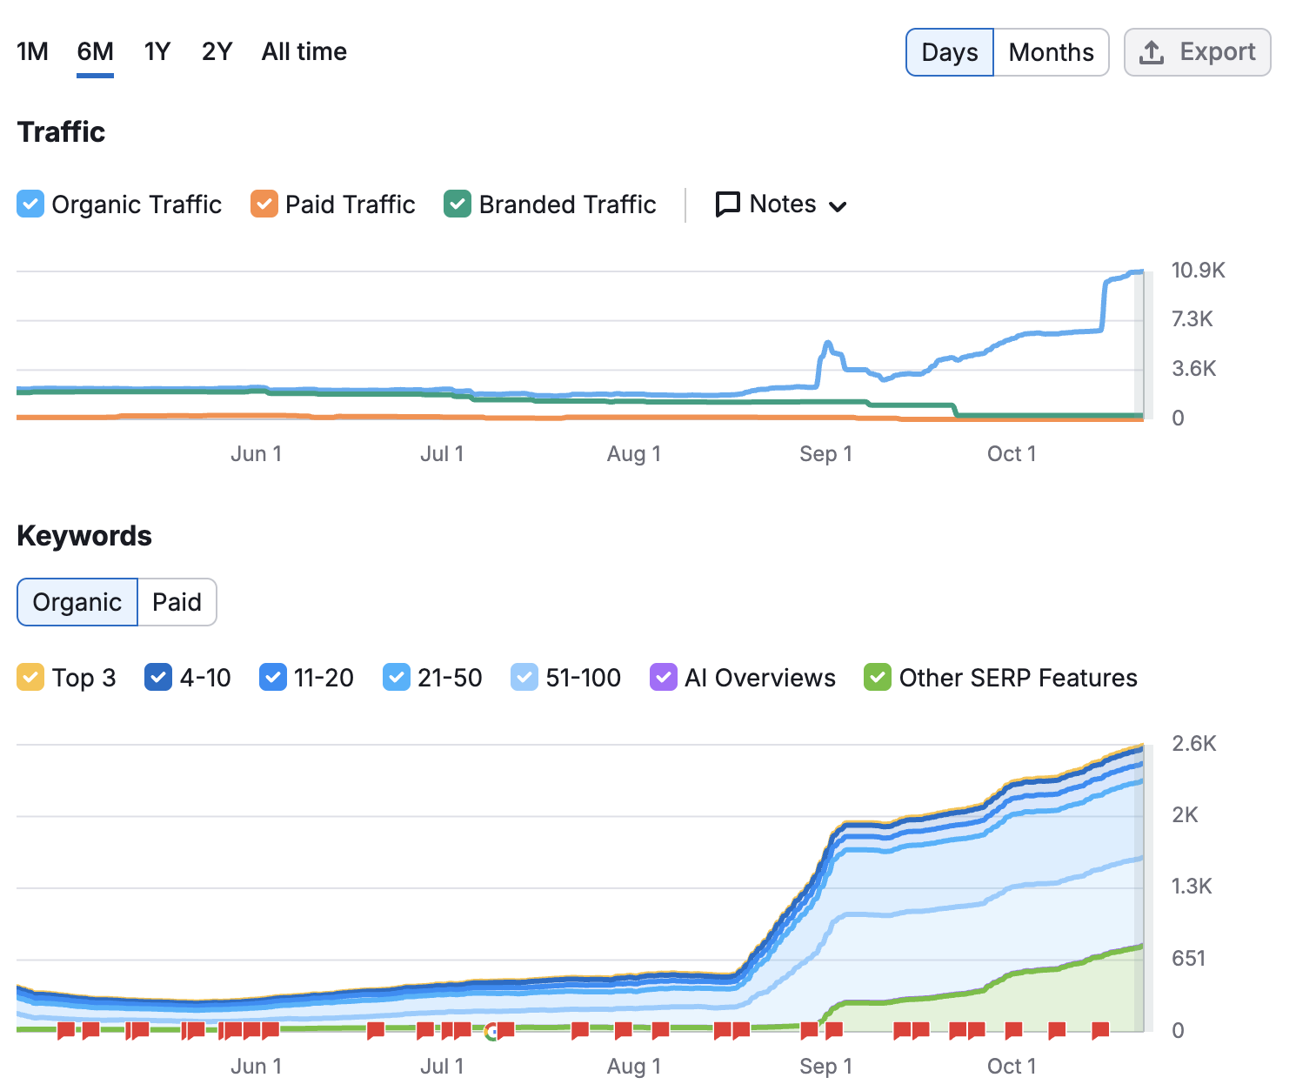Click the upload icon in Export button
The image size is (1296, 1091).
(x=1152, y=52)
